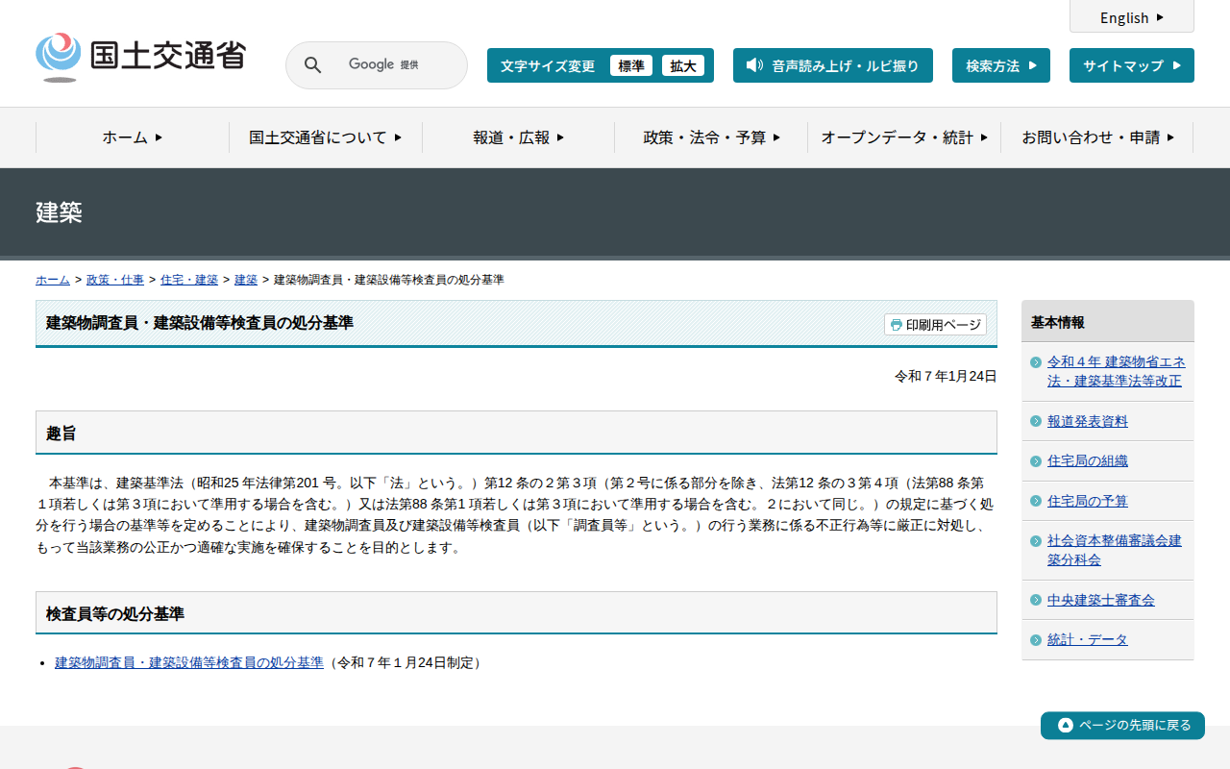Open the 報道発表資料 sidebar link
The width and height of the screenshot is (1230, 769).
pos(1088,421)
